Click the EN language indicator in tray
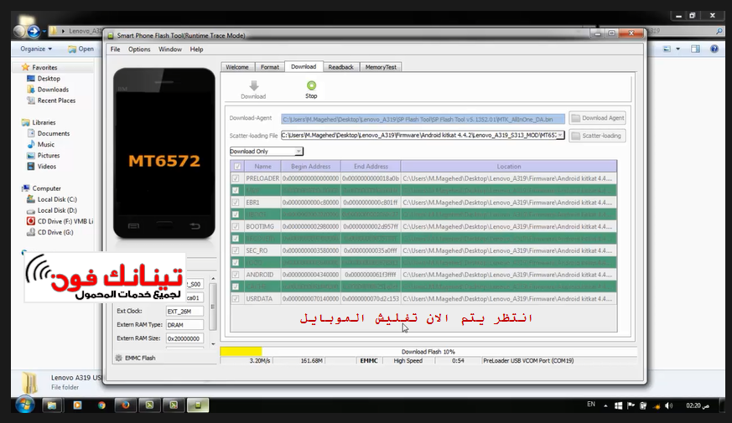The width and height of the screenshot is (732, 423). pyautogui.click(x=591, y=405)
